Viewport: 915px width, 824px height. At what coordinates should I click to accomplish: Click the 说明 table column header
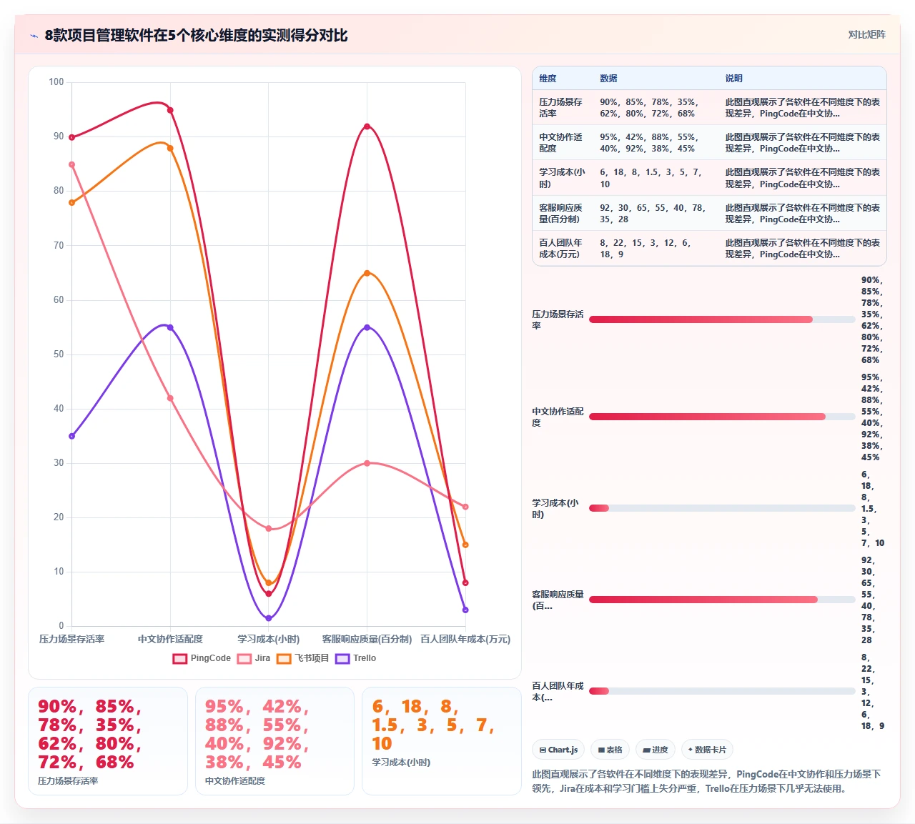coord(734,79)
